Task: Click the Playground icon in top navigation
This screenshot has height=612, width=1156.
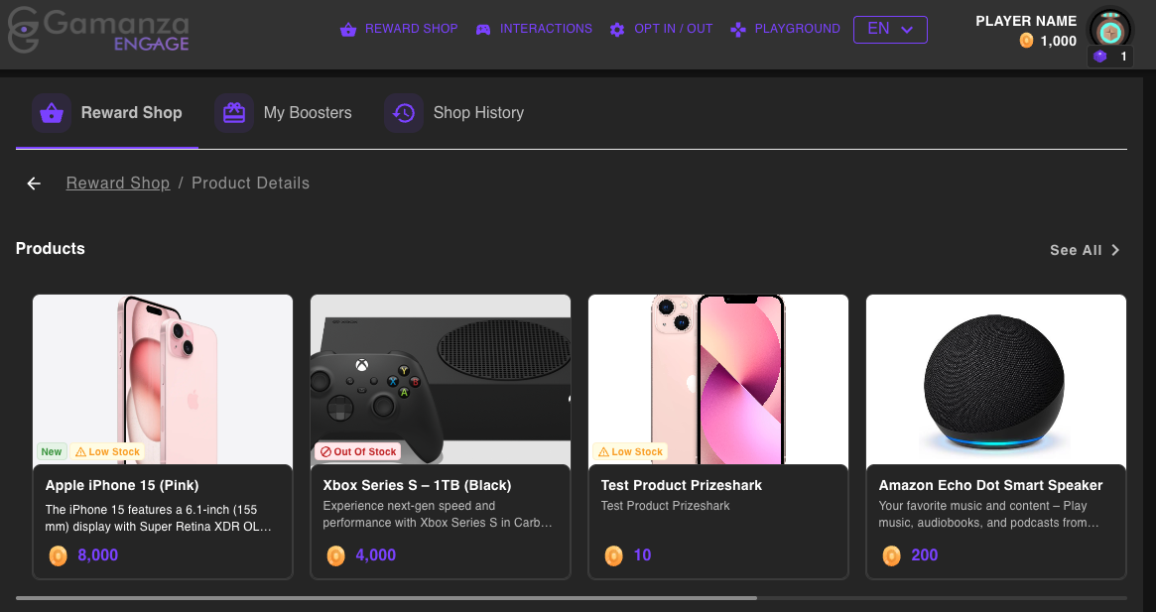Action: tap(738, 30)
